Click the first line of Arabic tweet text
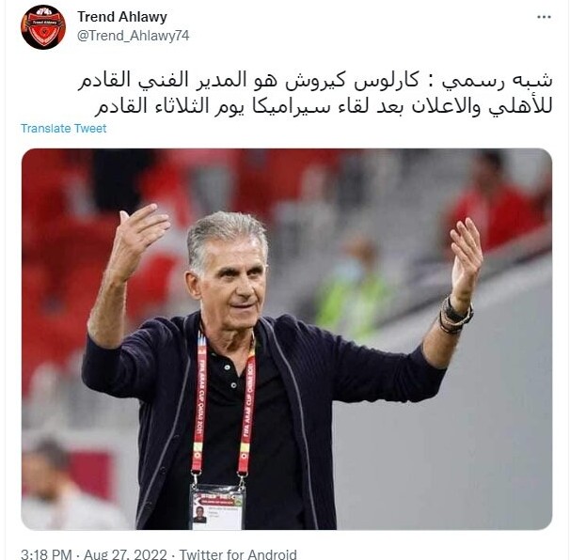Viewport: 570px width, 560px height. 315,81
